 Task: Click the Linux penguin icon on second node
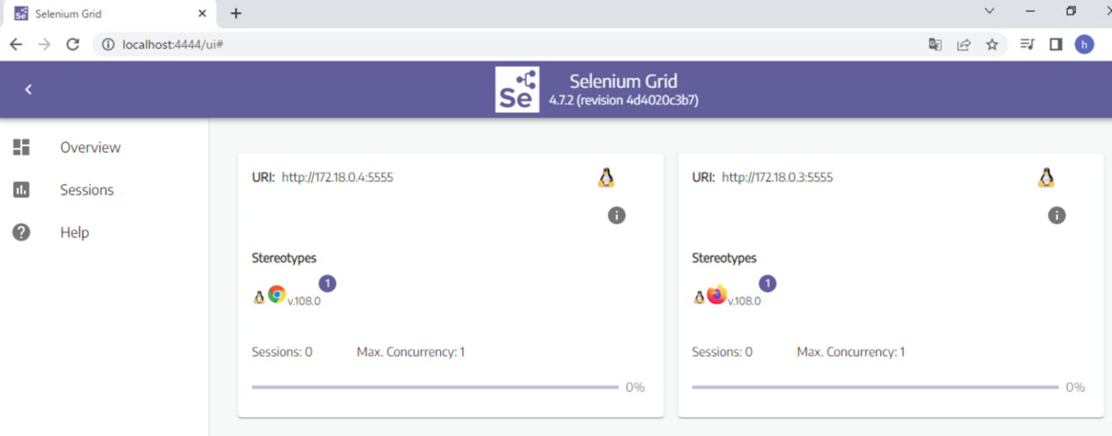(1046, 178)
